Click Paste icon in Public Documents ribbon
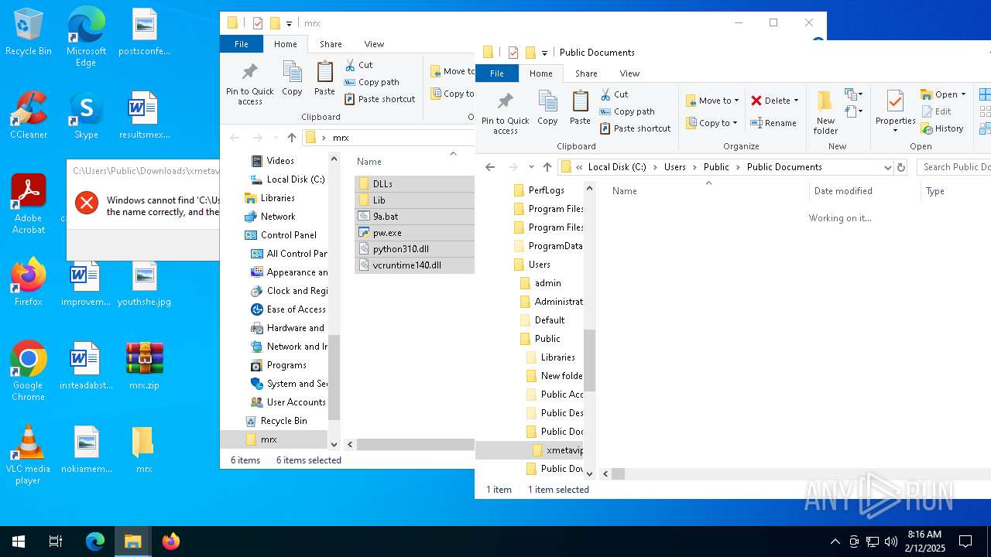This screenshot has width=991, height=557. point(580,108)
